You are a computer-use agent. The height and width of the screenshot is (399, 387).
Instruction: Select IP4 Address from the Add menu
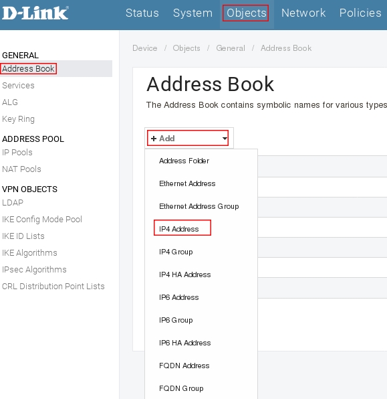(x=179, y=229)
